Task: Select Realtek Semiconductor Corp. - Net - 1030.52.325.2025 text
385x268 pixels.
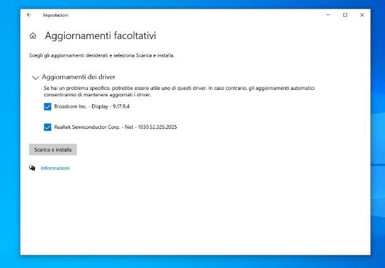Action: click(115, 127)
